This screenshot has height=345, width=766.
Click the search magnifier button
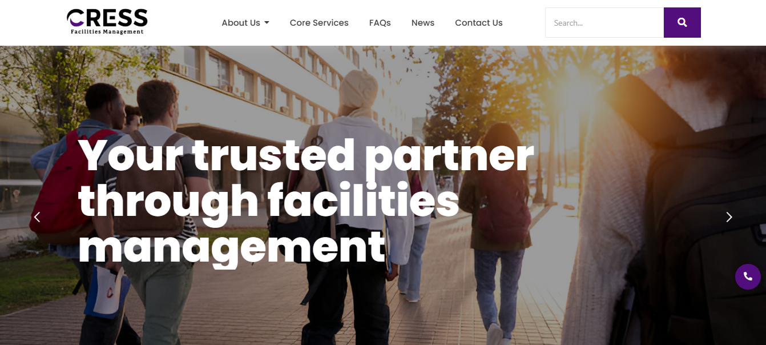pyautogui.click(x=682, y=23)
